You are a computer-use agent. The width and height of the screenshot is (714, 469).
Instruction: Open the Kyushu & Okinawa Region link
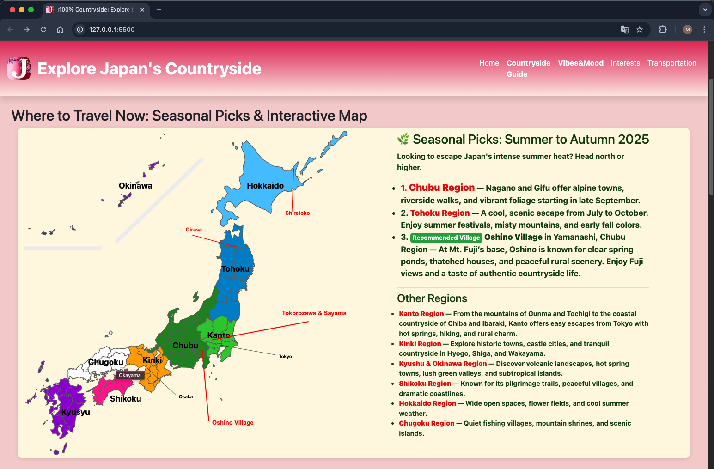(443, 364)
